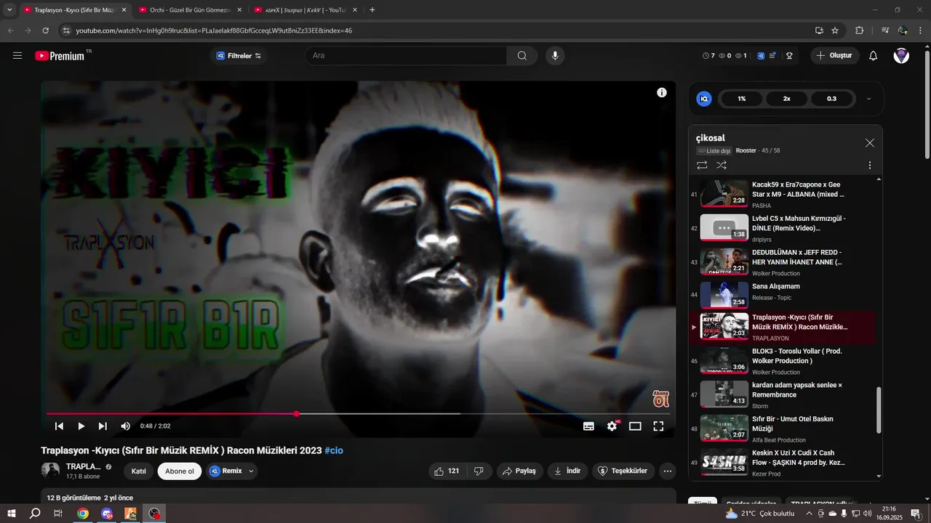Open more actions three-dot button under video
This screenshot has width=931, height=523.
[667, 471]
